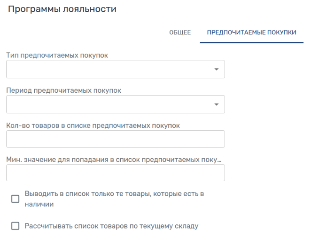The image size is (311, 237).
Task: Click the truncated 'Мин. значение для попадания' label
Action: (113, 160)
